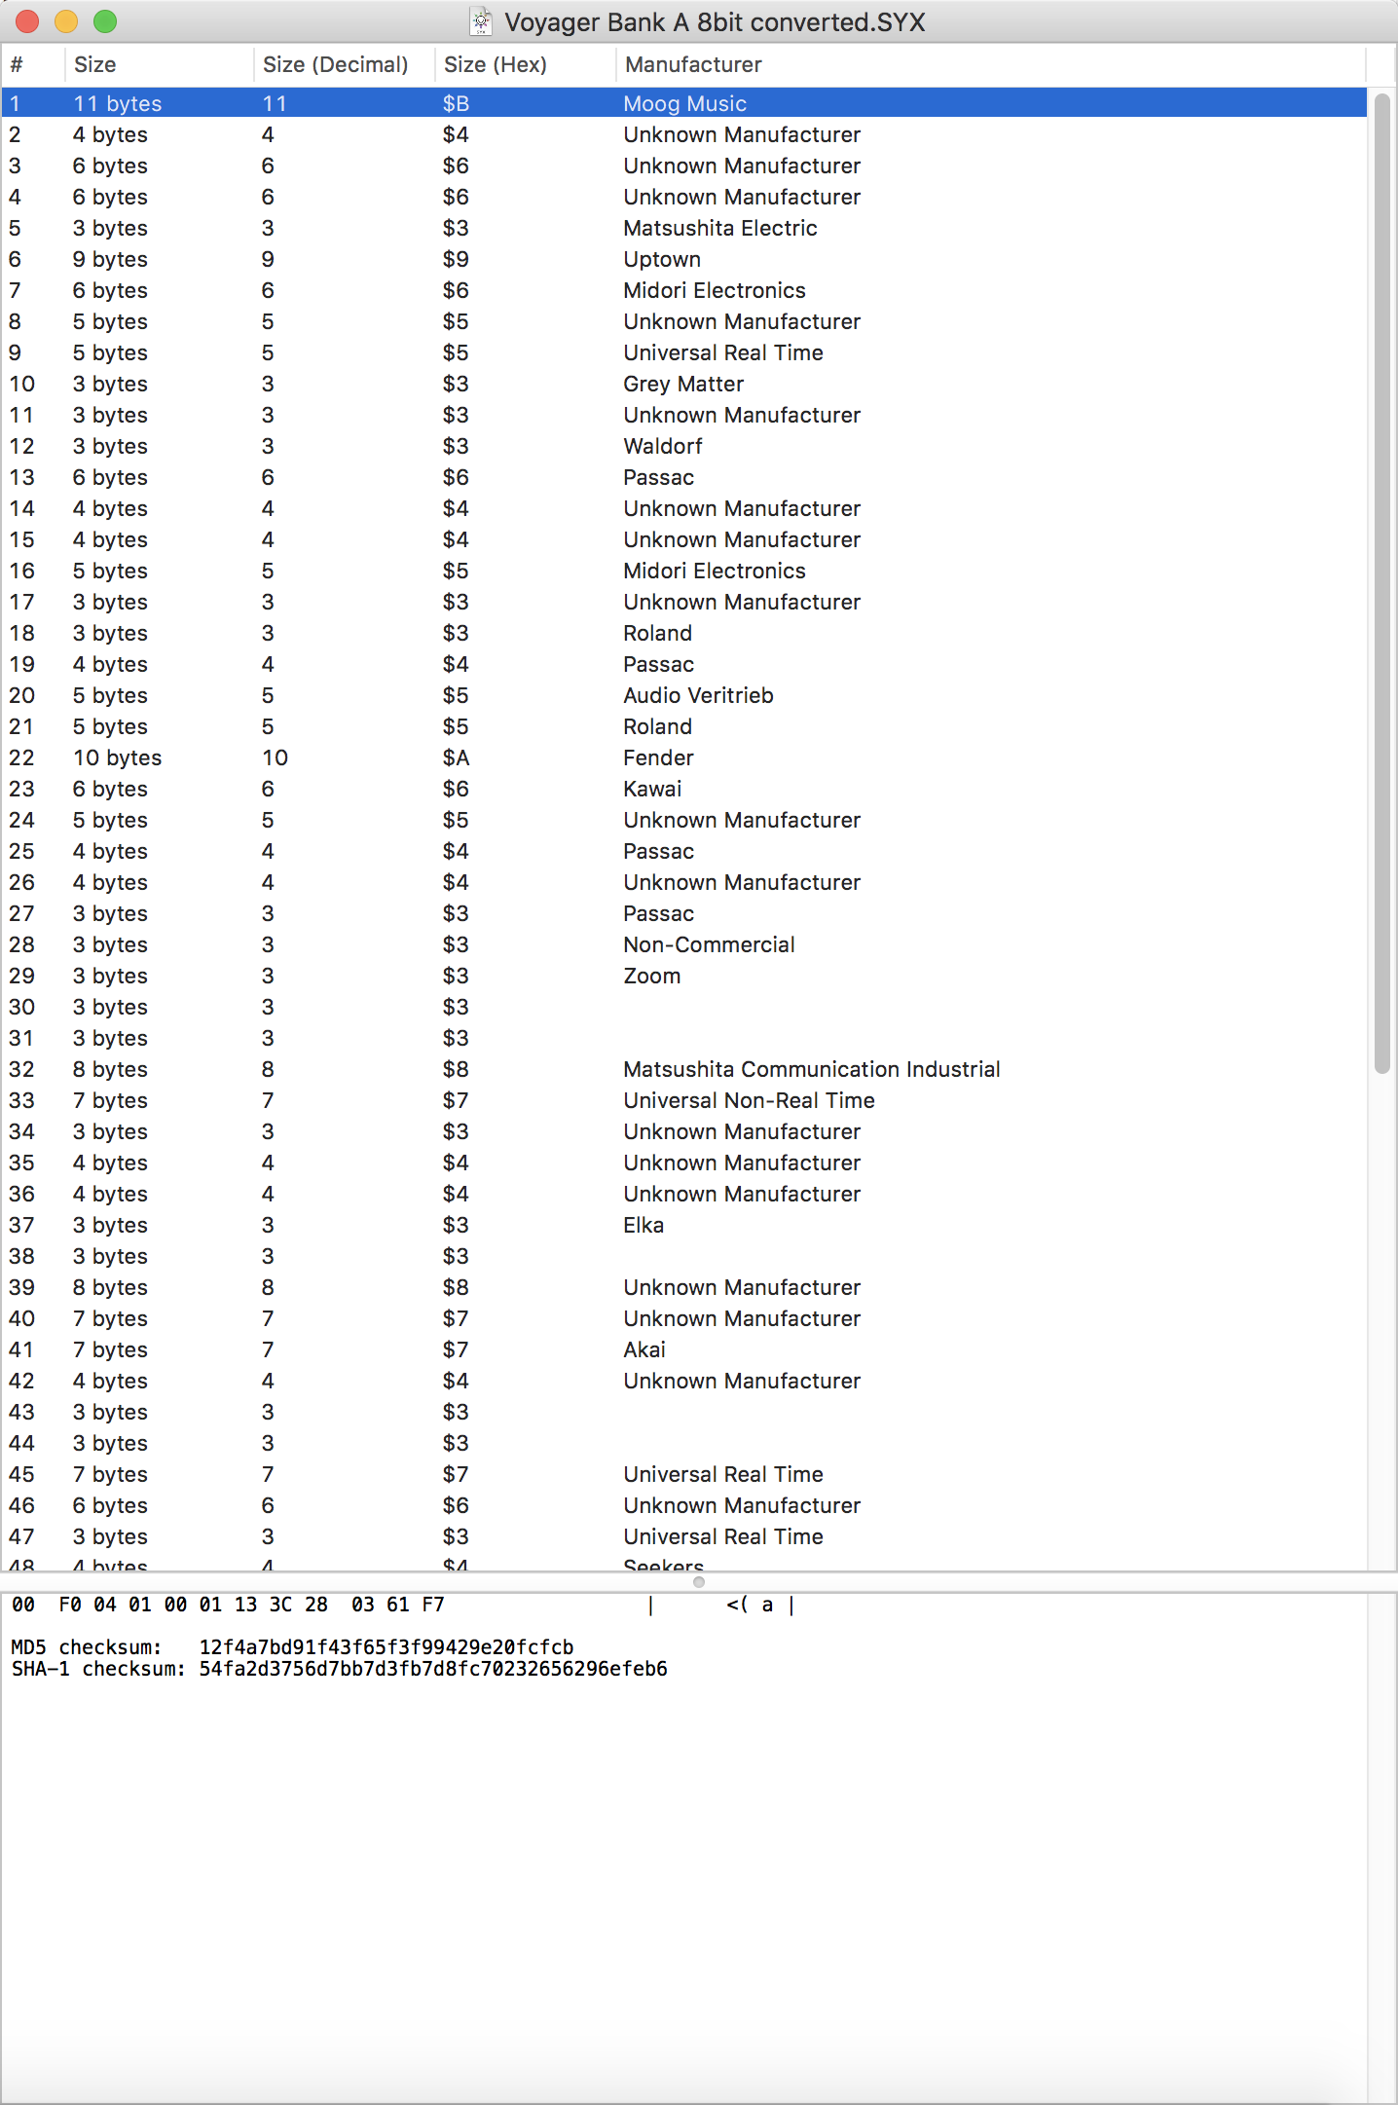Click the Size column header
Image resolution: width=1398 pixels, height=2105 pixels.
(x=94, y=64)
